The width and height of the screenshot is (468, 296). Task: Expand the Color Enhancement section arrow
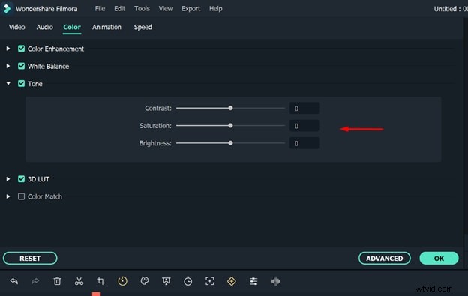(8, 49)
